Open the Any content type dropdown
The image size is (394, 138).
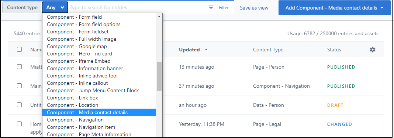[55, 7]
